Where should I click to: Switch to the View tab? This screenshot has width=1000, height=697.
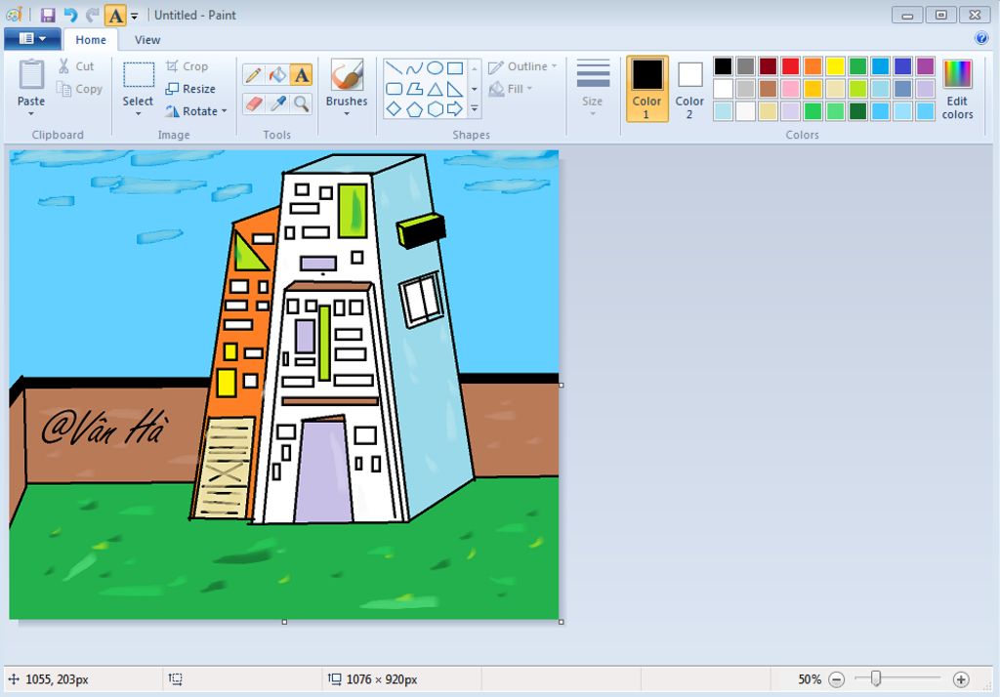click(147, 40)
